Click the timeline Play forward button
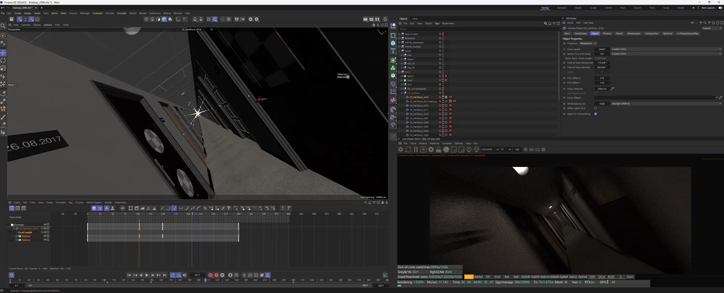Screen dimensions: 724x293 click(147, 275)
